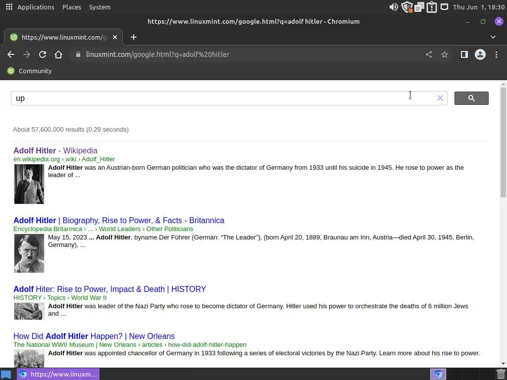Open a new tab with plus button

134,37
